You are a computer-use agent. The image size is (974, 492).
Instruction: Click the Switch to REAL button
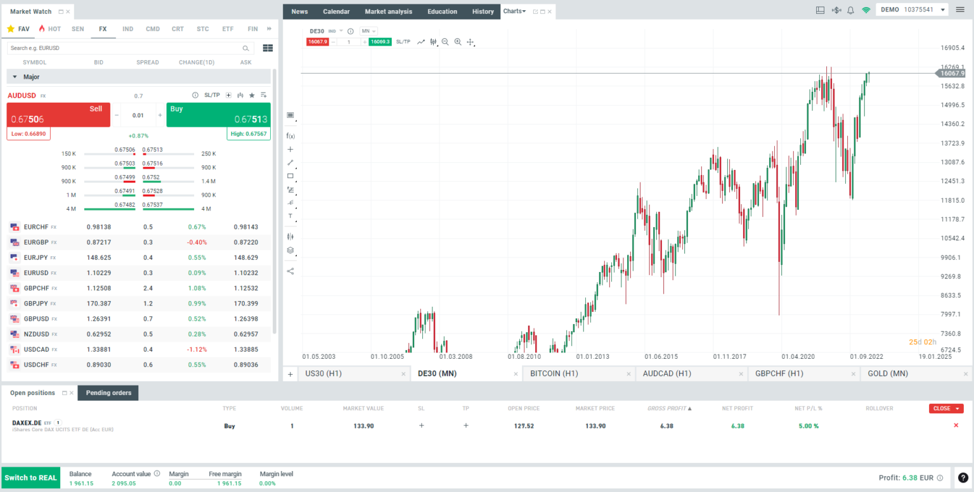click(x=30, y=477)
